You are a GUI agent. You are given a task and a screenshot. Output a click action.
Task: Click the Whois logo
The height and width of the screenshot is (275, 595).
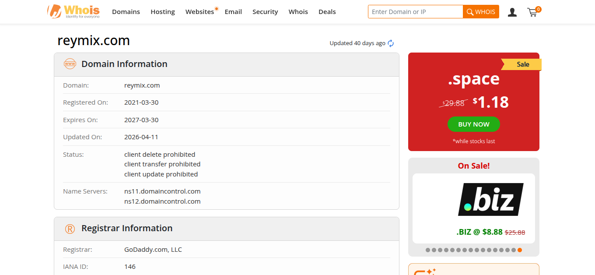(x=73, y=11)
